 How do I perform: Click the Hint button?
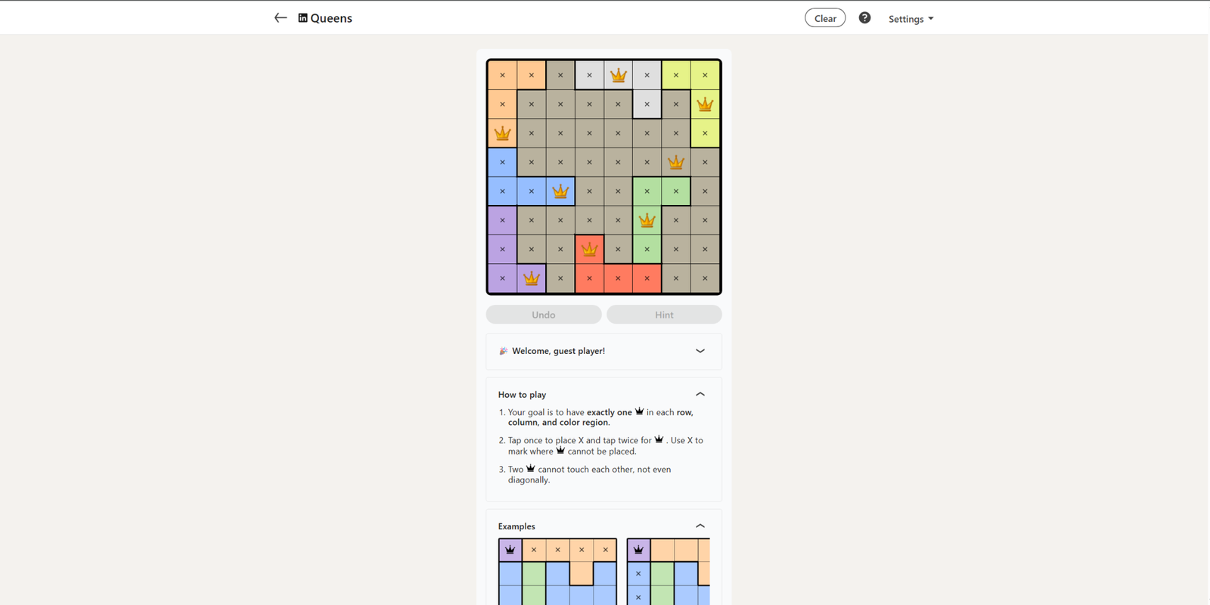[x=664, y=315]
